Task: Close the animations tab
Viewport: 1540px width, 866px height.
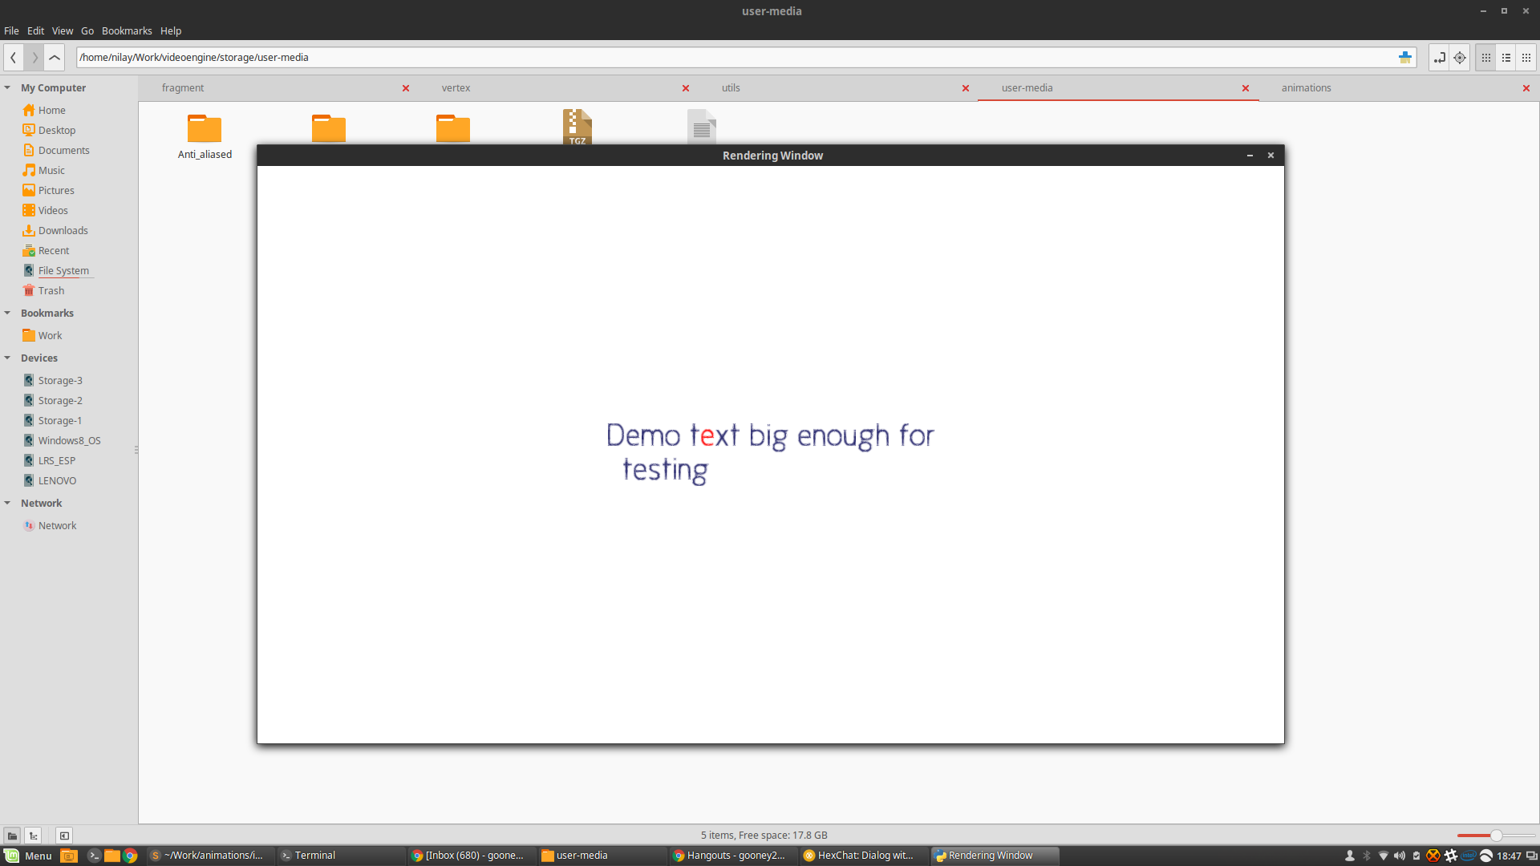Action: click(1526, 88)
